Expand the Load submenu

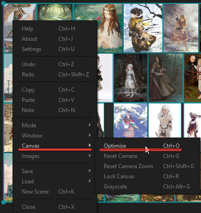point(55,182)
